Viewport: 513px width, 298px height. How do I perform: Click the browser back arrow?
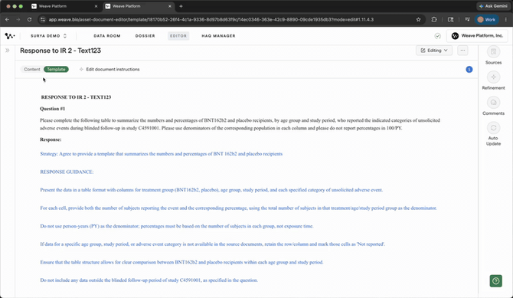click(7, 20)
